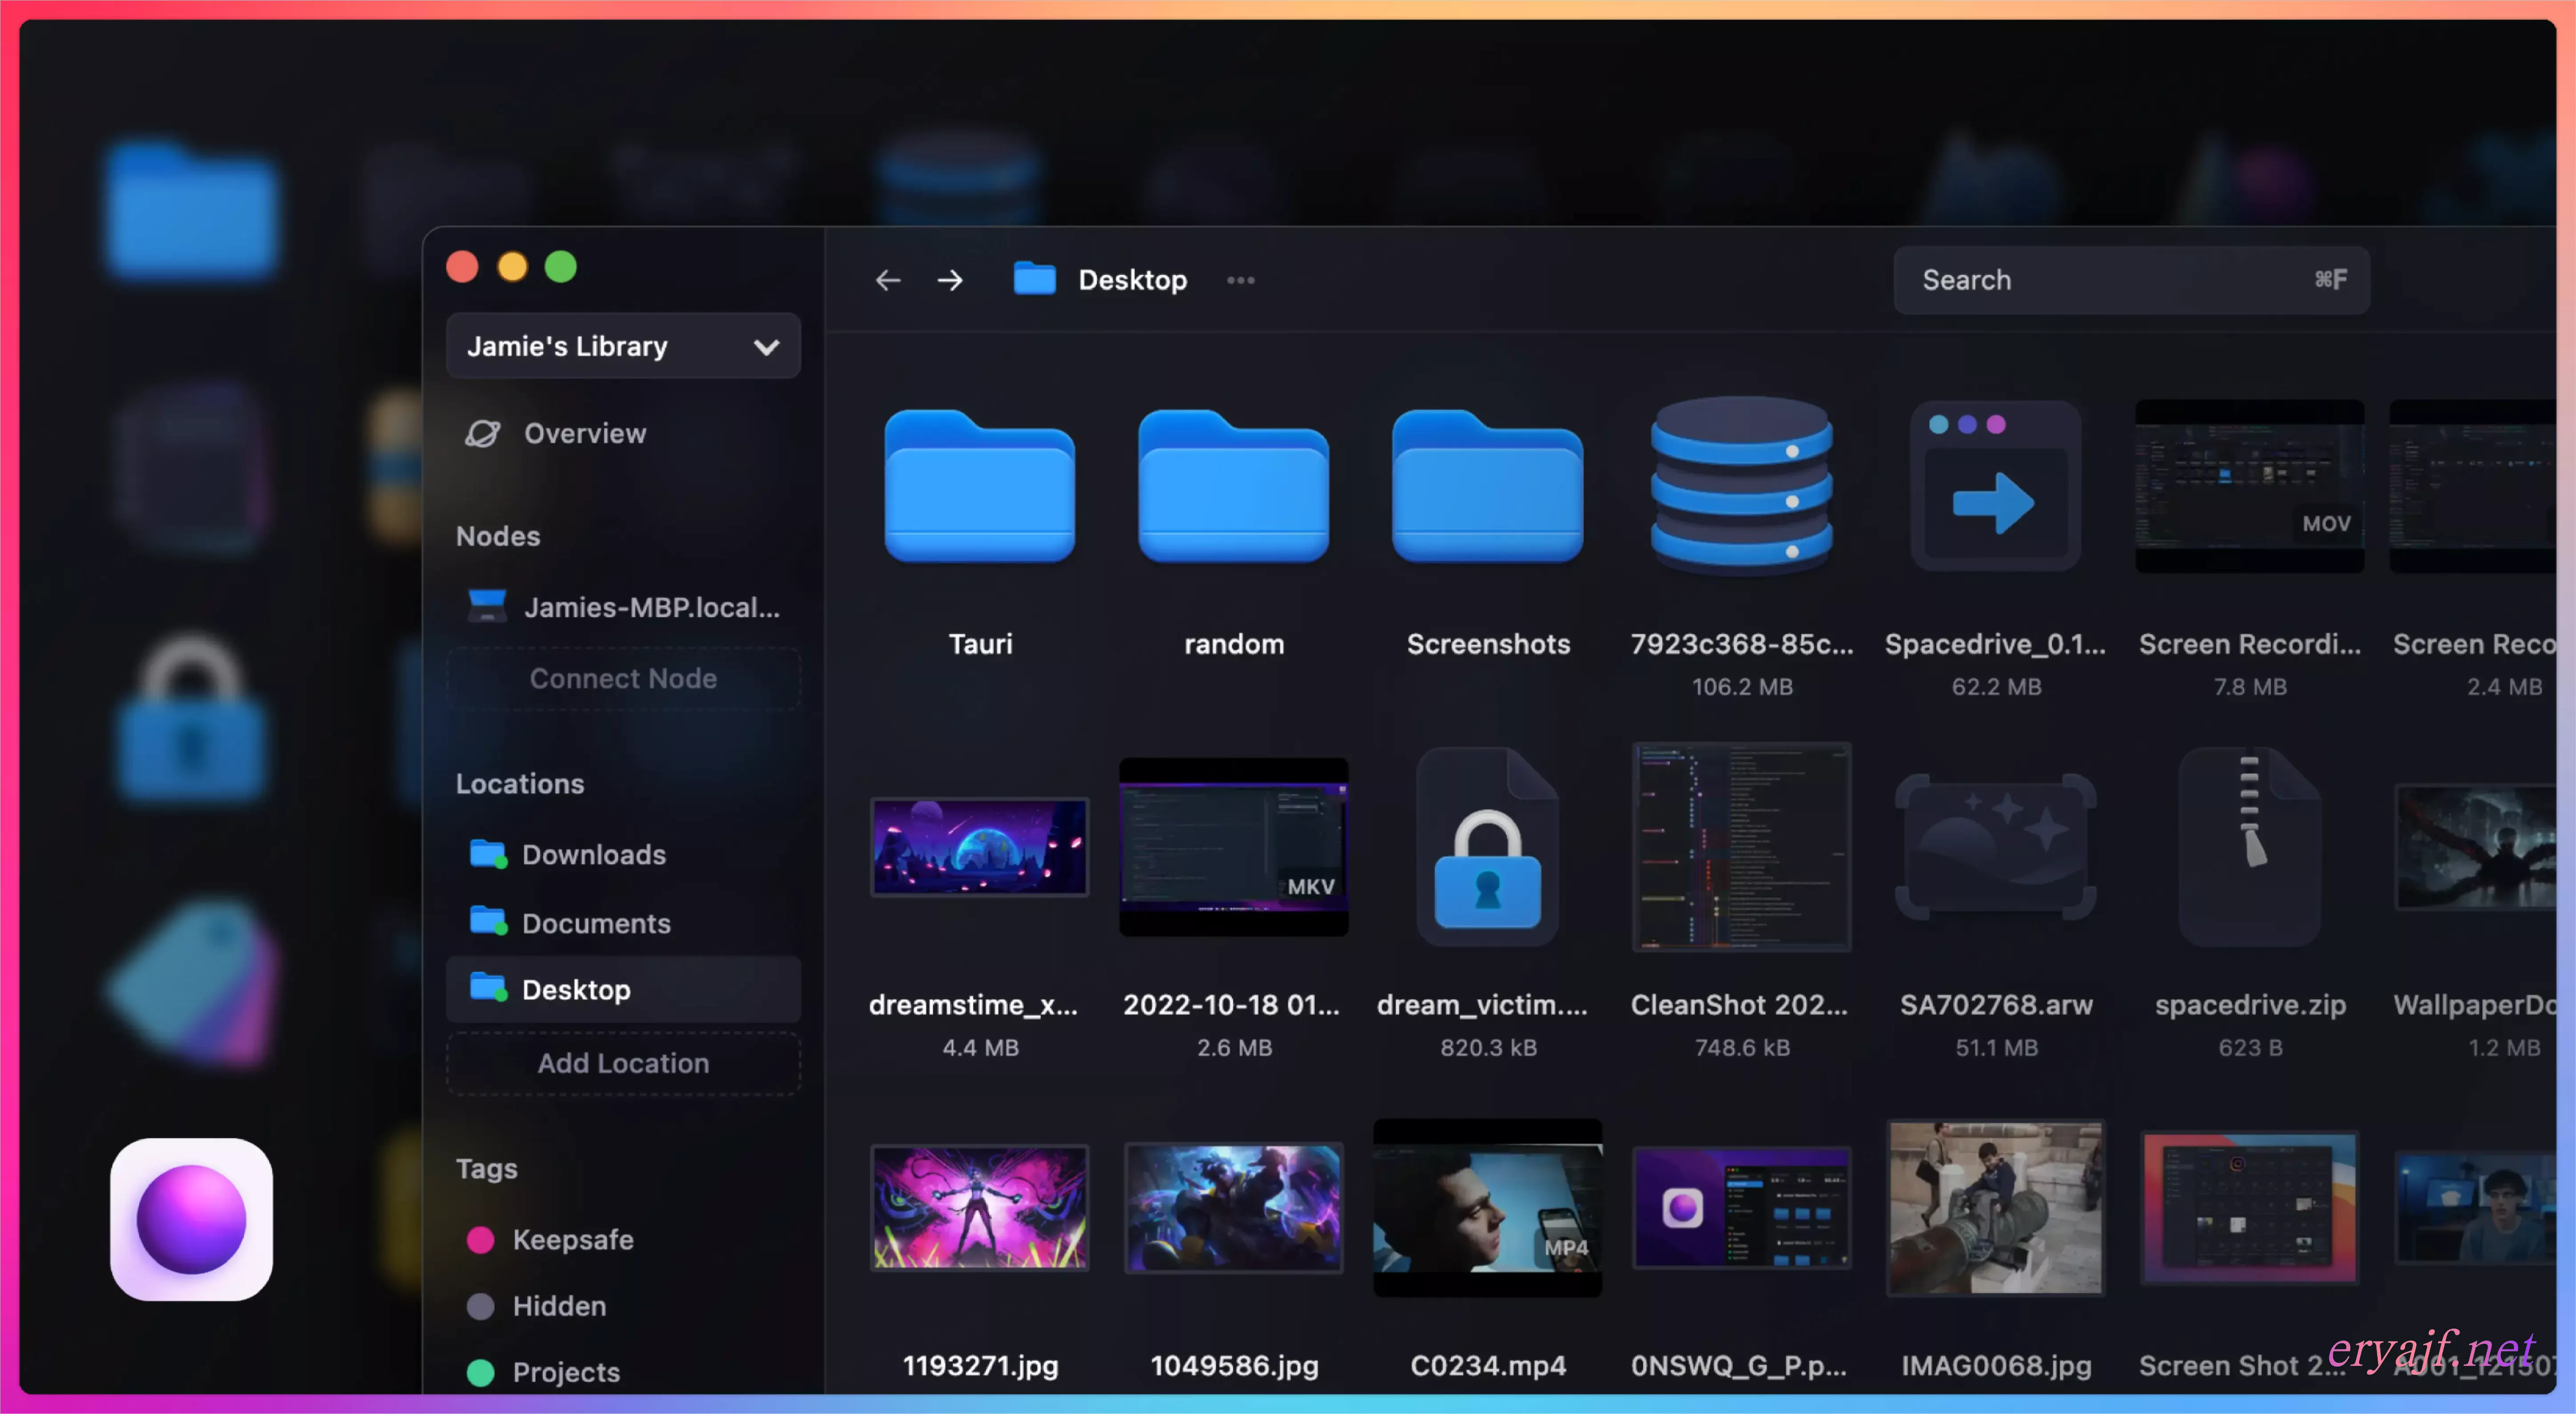
Task: Open the dream_victim encrypted lock file
Action: pos(1487,848)
